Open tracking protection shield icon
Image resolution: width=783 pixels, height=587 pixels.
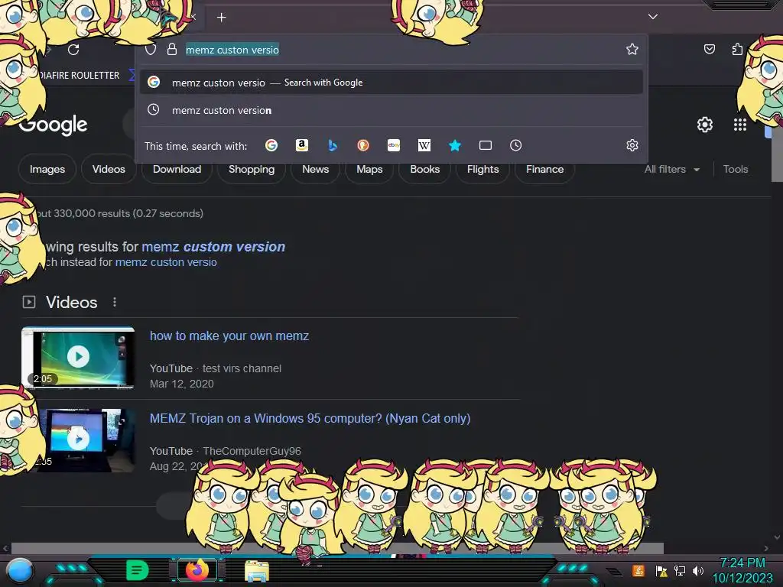pos(151,50)
